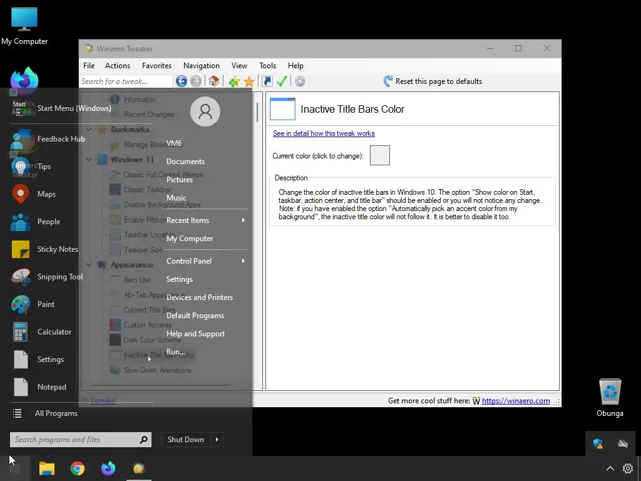Open Maps app from Start menu
The width and height of the screenshot is (641, 481).
pos(34,194)
